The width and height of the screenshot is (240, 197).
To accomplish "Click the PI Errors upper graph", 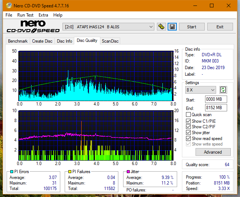I will (96, 76).
